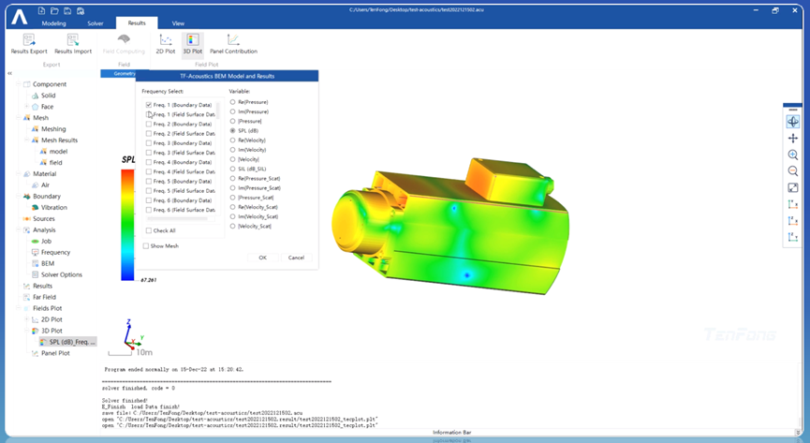Check Freq. 3 (Boundary Data) checkbox

[x=149, y=143]
